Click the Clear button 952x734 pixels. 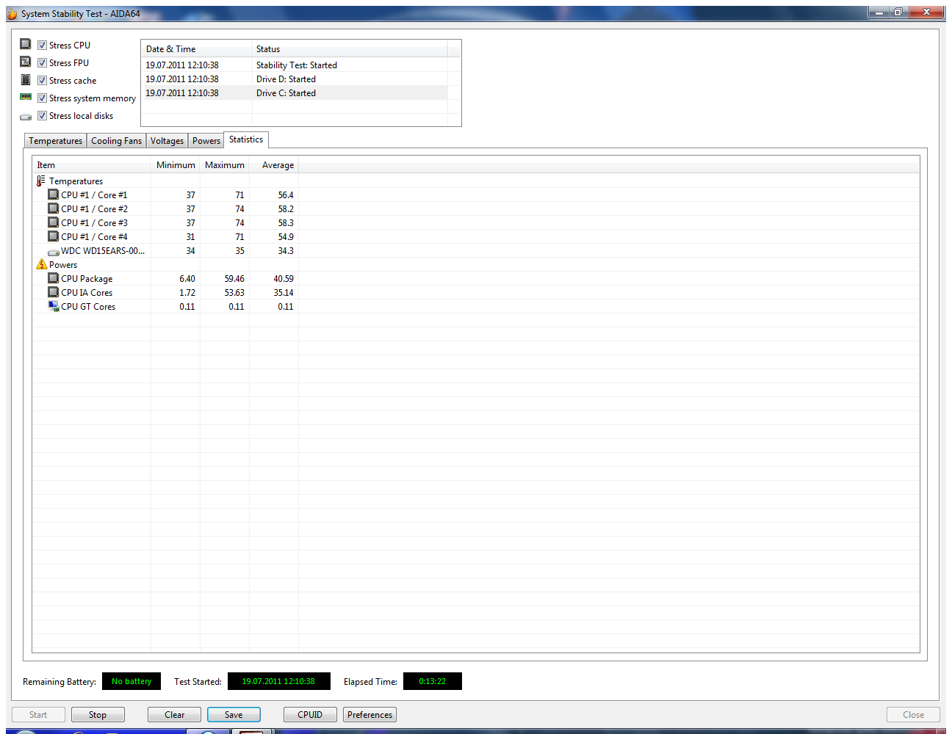175,715
